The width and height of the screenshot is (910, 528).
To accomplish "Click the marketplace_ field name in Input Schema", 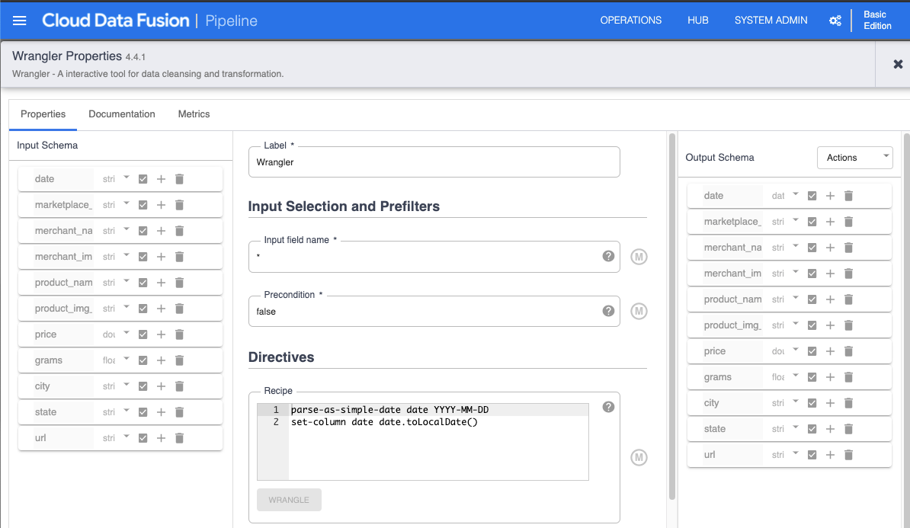I will (x=63, y=205).
